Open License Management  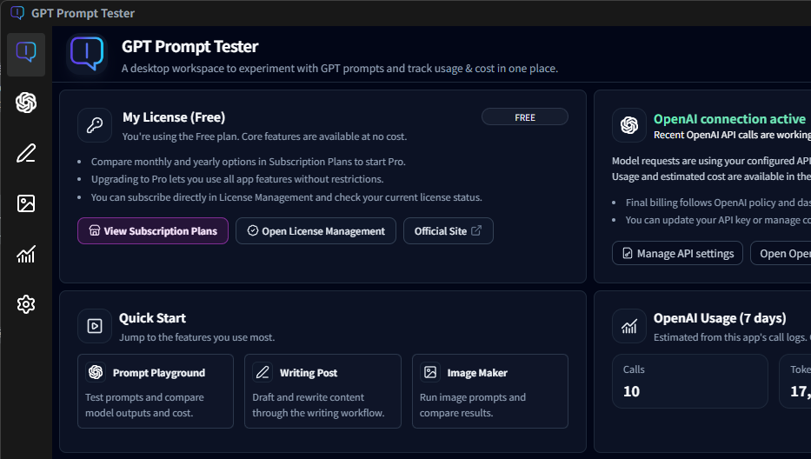pos(316,231)
